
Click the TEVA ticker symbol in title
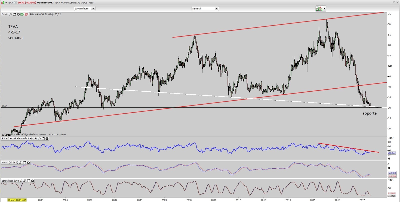tap(10, 2)
